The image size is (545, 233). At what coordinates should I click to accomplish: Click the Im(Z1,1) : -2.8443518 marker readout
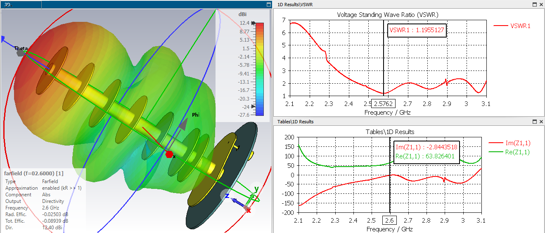tap(427, 147)
